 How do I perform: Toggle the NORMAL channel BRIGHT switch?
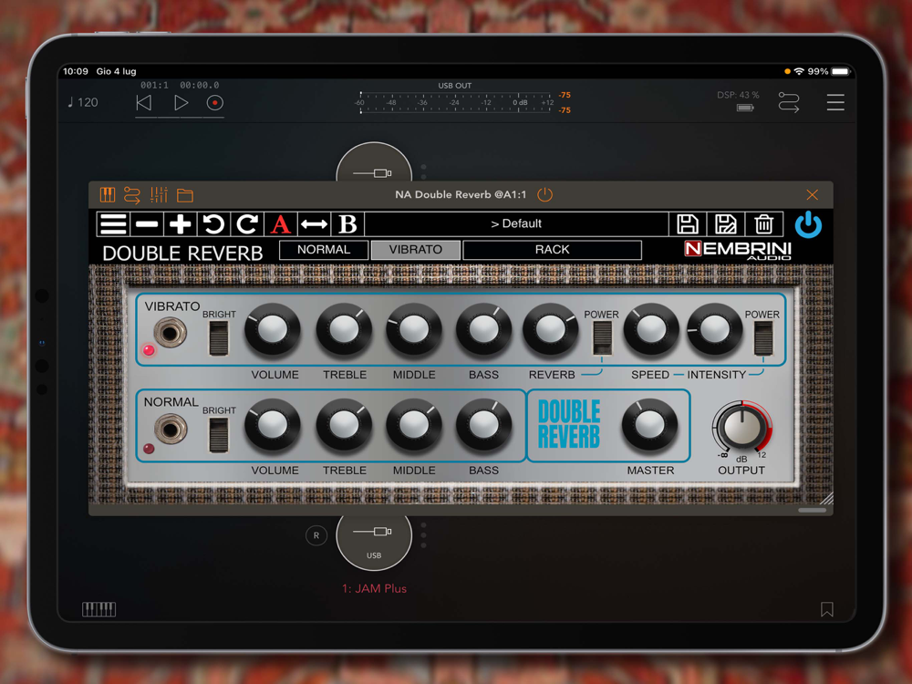(x=219, y=435)
